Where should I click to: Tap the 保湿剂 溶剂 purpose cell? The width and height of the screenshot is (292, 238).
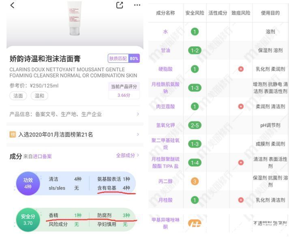point(270,50)
